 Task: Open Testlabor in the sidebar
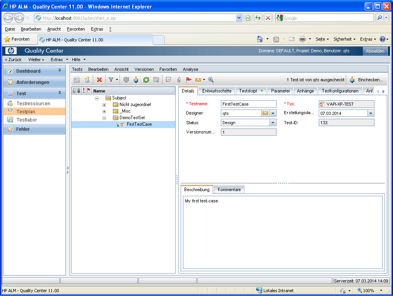click(27, 120)
